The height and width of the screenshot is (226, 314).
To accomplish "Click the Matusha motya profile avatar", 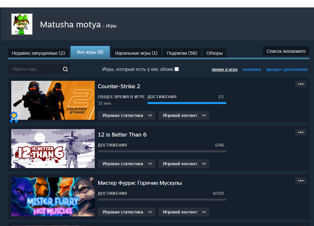I will point(22,24).
